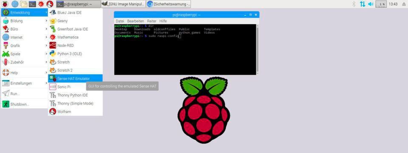
Task: Select Shutdown... from the menu
Action: click(25, 105)
